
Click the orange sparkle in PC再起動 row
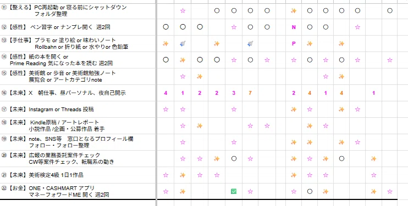(x=294, y=10)
